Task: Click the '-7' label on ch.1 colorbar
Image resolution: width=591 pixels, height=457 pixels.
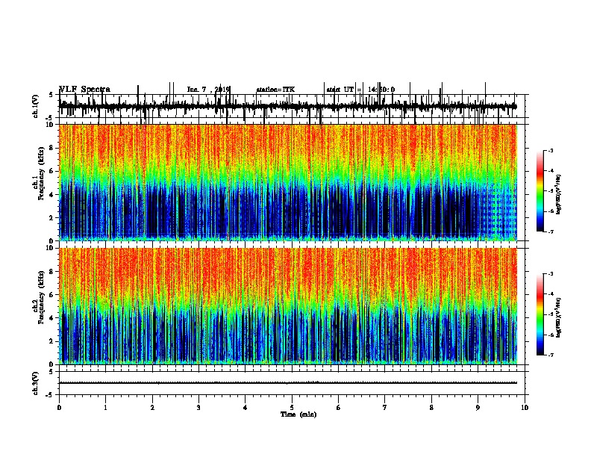Action: click(x=550, y=231)
